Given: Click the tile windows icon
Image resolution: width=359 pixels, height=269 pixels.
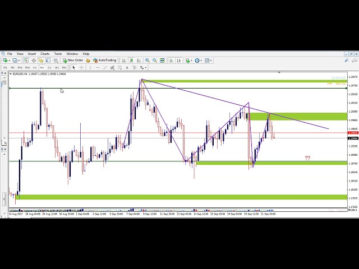Looking at the screenshot, I should tap(163, 61).
